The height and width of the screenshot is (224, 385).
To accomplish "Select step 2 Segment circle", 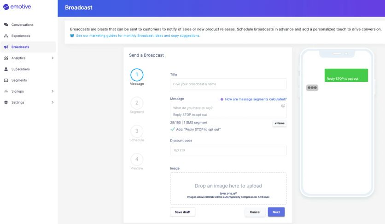I will (137, 103).
